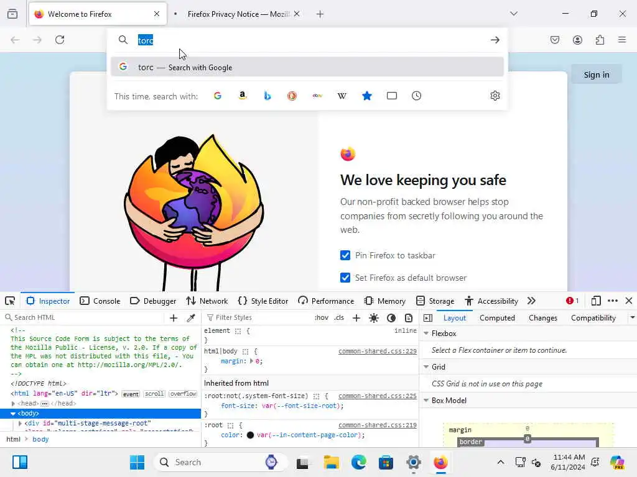Toggle Responsive Design Mode
Screen dimensions: 637x477
pyautogui.click(x=595, y=301)
